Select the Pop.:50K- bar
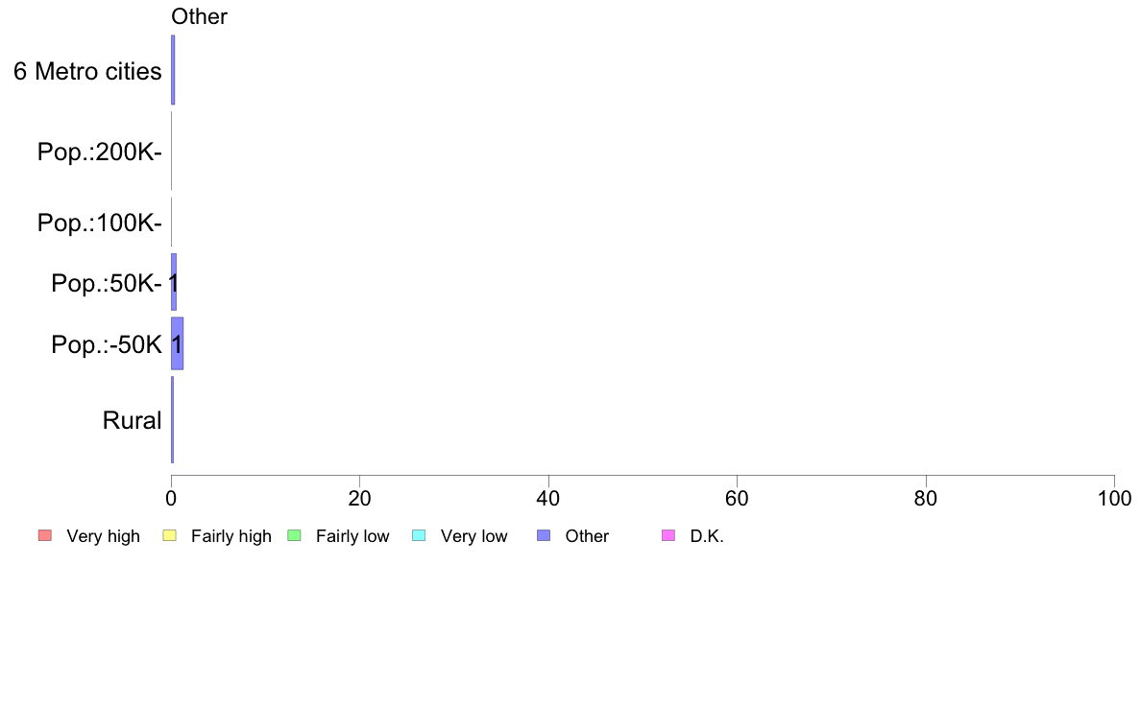 [x=174, y=282]
